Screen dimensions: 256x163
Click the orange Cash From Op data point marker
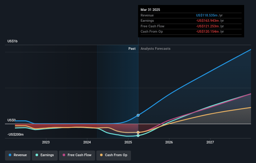(138, 133)
